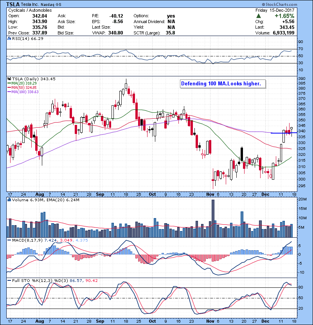313x325 pixels.
Task: Click the 'Defending 100 MA.Looks higher.' annotation
Action: tap(223, 84)
